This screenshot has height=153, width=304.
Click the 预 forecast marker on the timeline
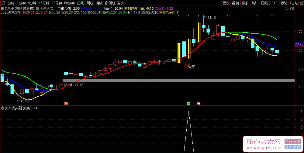click(x=66, y=104)
